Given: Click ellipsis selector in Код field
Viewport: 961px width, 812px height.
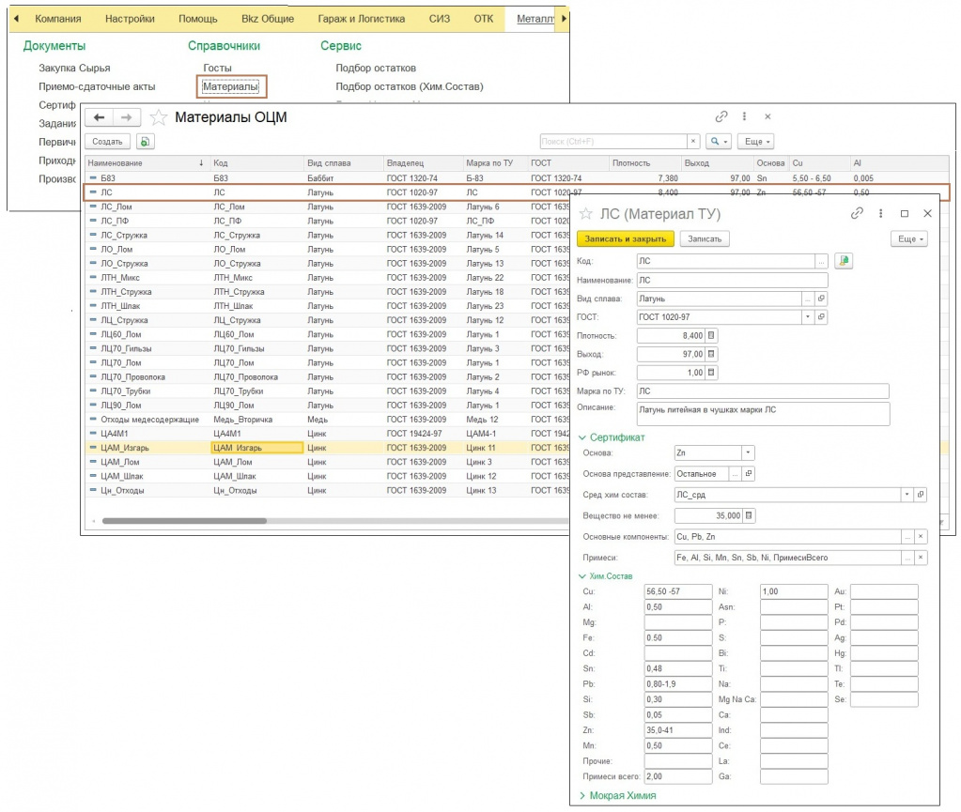Looking at the screenshot, I should pos(821,262).
